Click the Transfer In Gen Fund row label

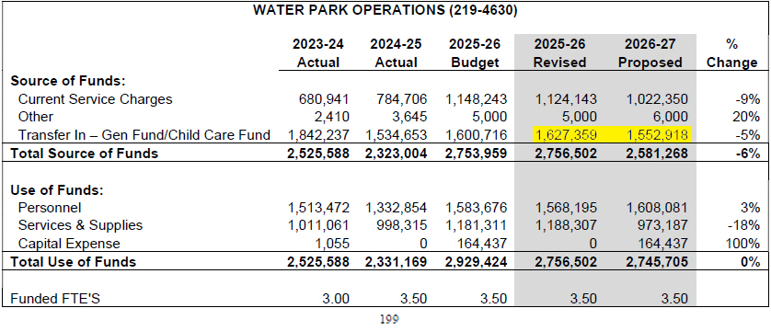(144, 134)
